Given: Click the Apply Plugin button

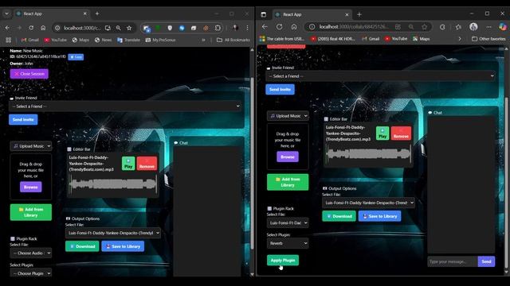Looking at the screenshot, I should tap(283, 260).
